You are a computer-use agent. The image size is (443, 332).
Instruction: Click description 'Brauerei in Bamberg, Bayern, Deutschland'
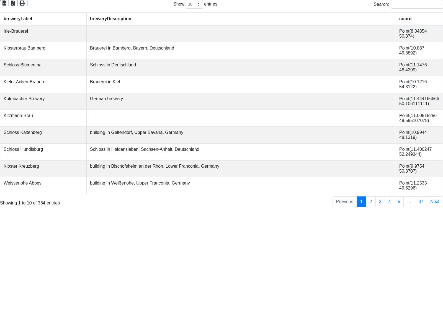132,48
